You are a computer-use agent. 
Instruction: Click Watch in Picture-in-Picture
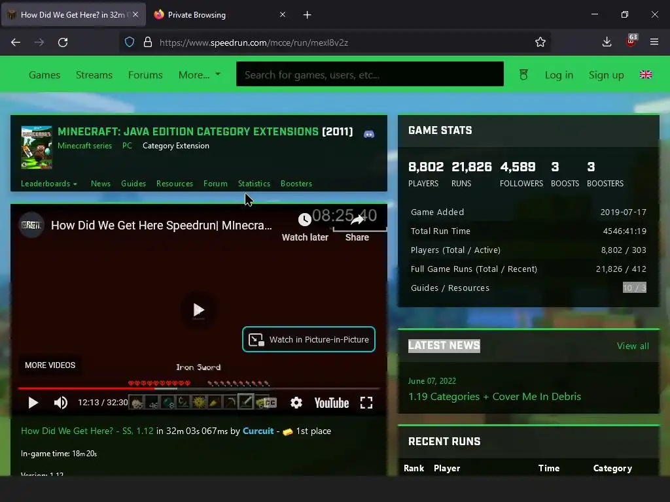tap(309, 339)
